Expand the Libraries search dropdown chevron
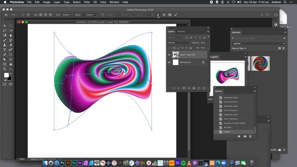Screen dimensions: 297x167 (284, 38)
